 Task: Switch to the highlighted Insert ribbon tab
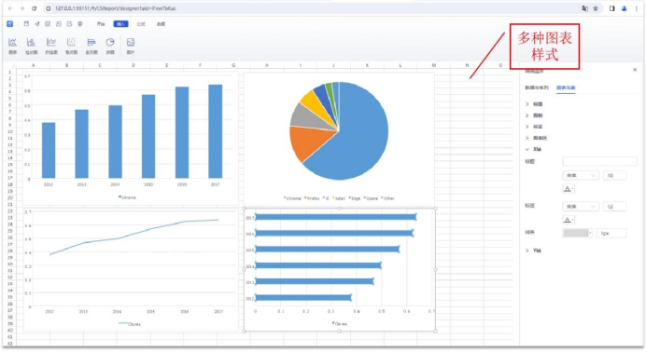pos(120,24)
